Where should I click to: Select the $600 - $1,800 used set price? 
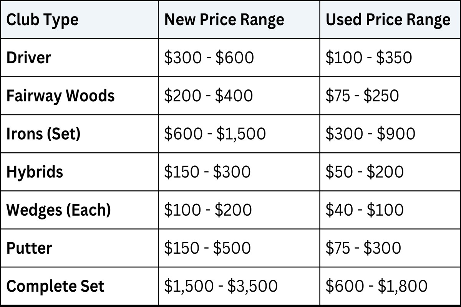[376, 286]
